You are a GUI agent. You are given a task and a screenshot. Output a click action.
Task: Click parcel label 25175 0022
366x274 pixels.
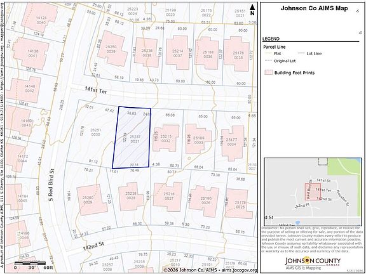click(x=207, y=13)
